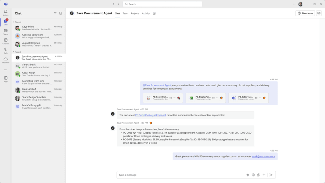325x183 pixels.
Task: Open Calls in the left rail
Action: [6, 51]
